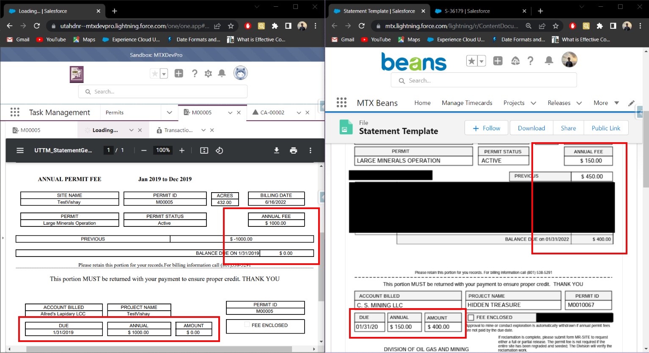
Task: Open the Salesforce App Launcher waffle icon
Action: click(x=15, y=112)
